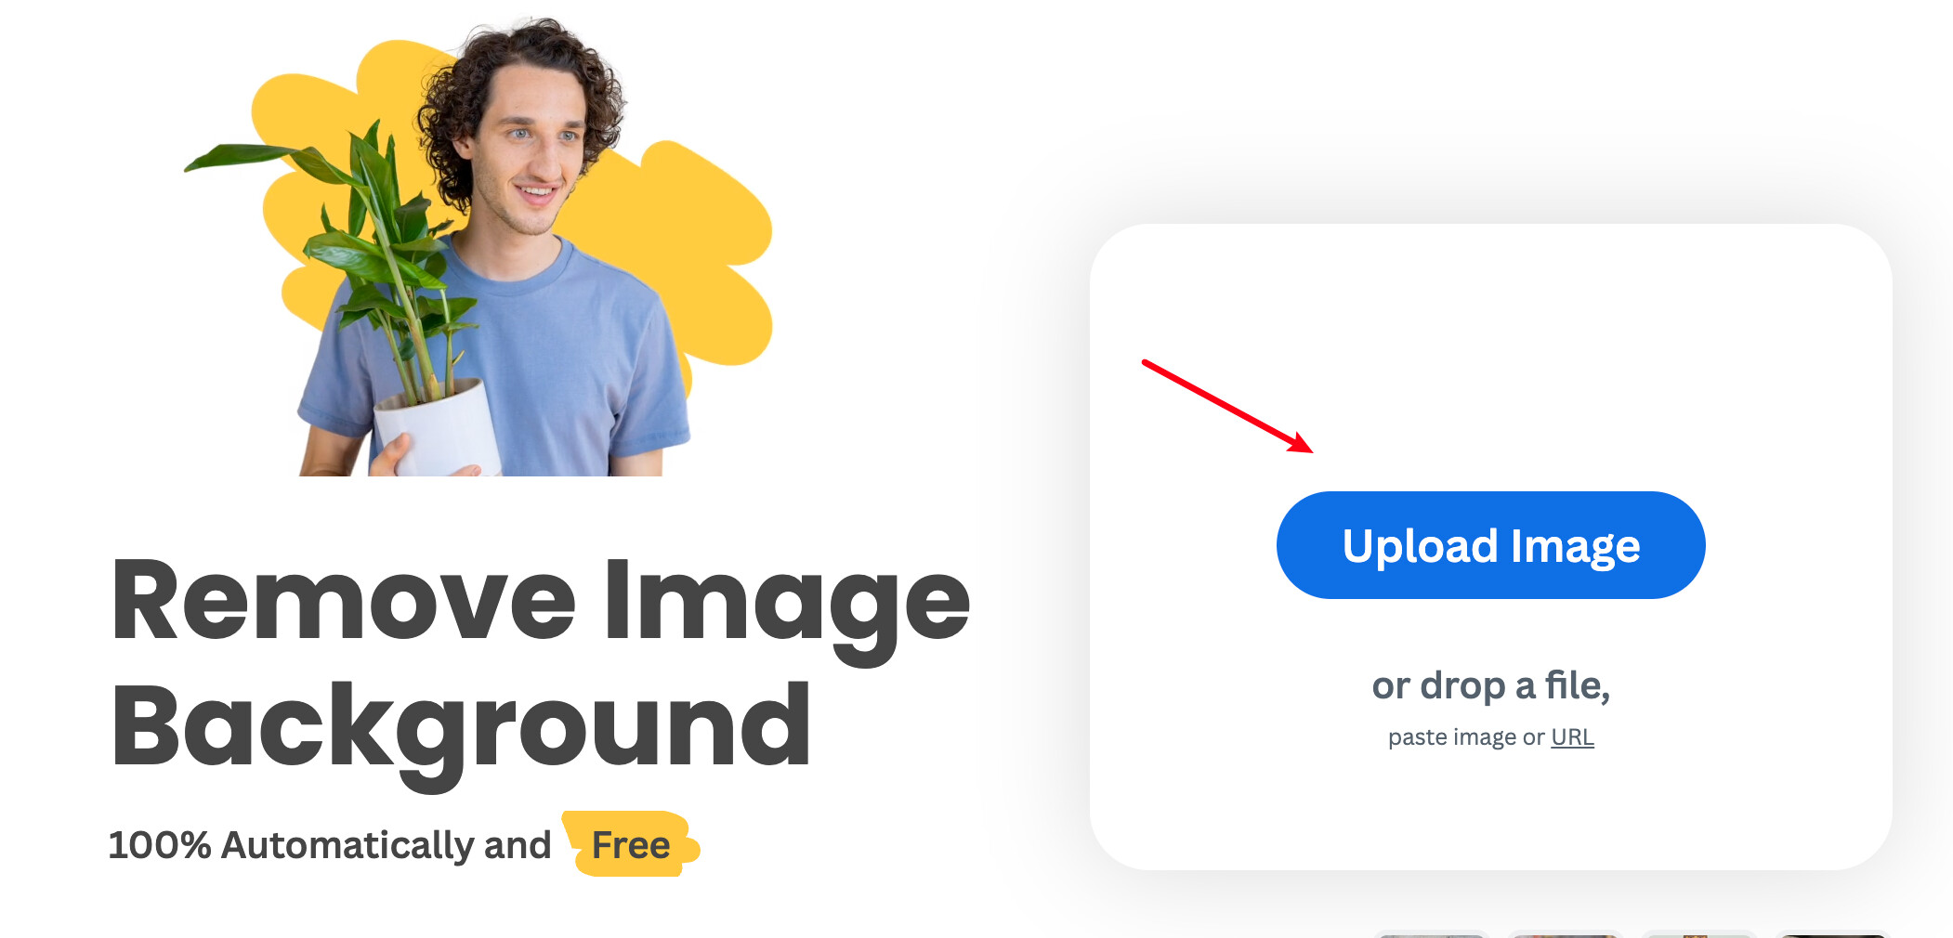
Task: Click the last dark sample thumbnail
Action: coord(1833,934)
